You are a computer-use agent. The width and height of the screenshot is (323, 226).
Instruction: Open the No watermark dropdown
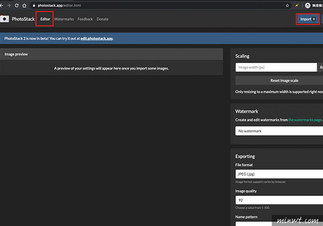click(x=279, y=131)
